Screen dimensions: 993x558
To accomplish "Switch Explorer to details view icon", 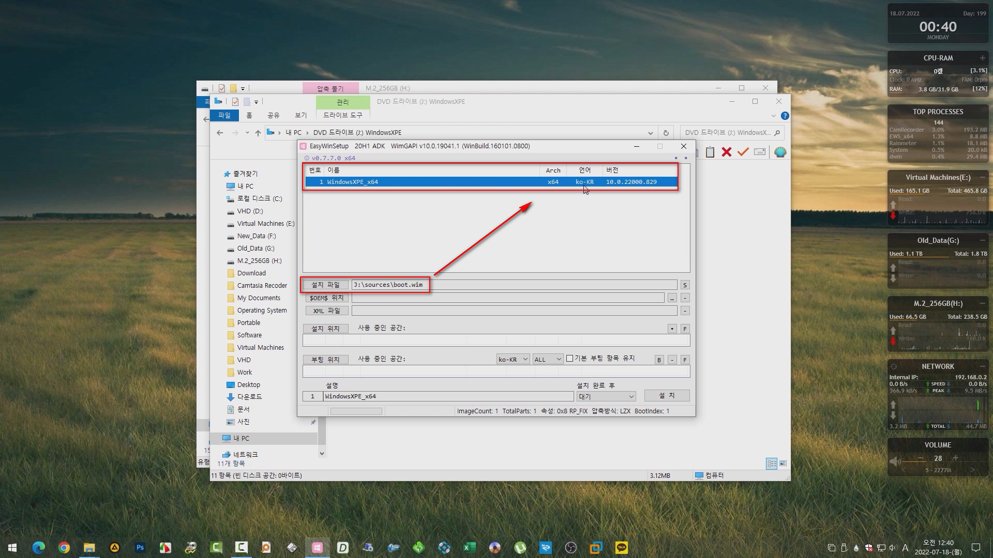I will coord(772,463).
